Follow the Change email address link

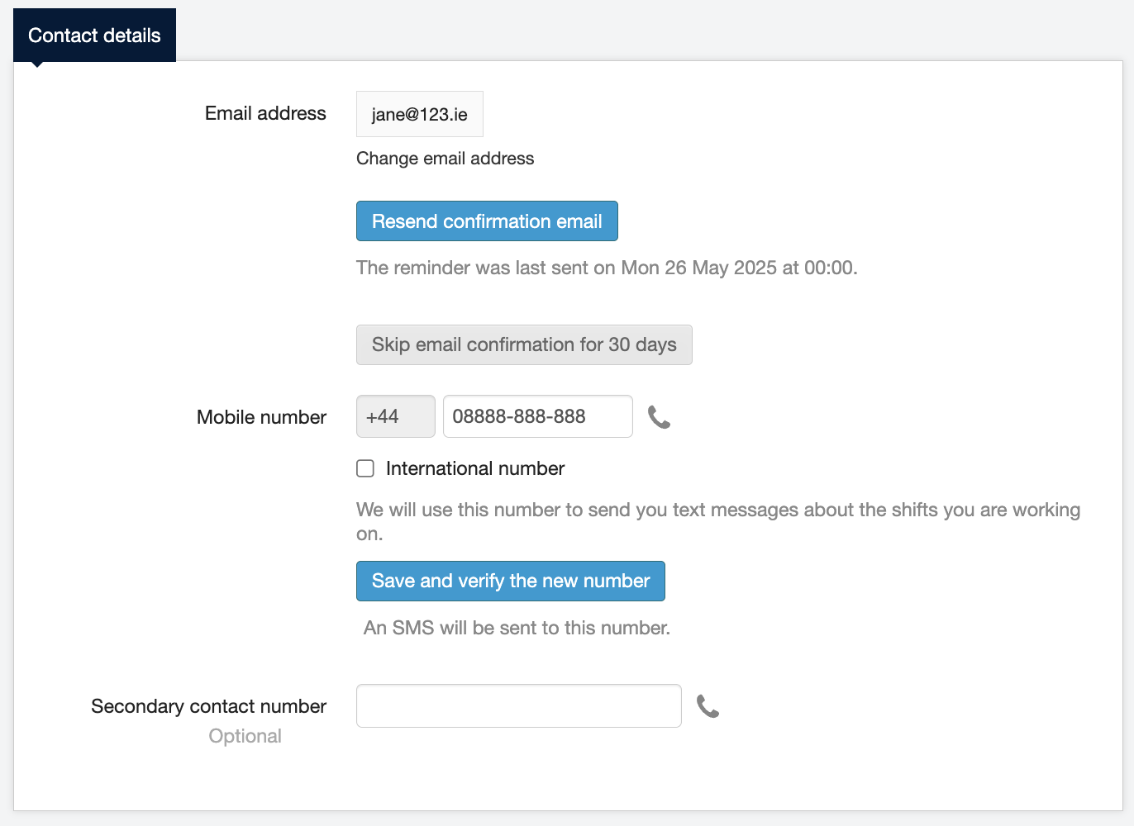445,158
